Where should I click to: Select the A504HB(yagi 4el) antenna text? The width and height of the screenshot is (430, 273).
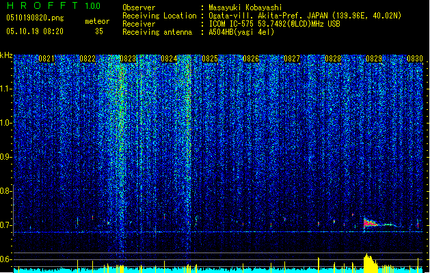[x=241, y=32]
